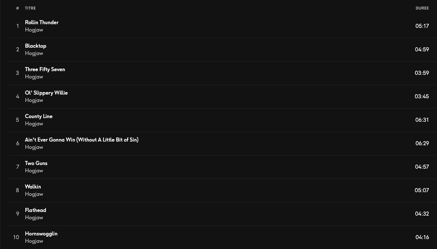The image size is (437, 249).
Task: Click Ain't Ever Gonna Win track title
Action: pos(82,140)
